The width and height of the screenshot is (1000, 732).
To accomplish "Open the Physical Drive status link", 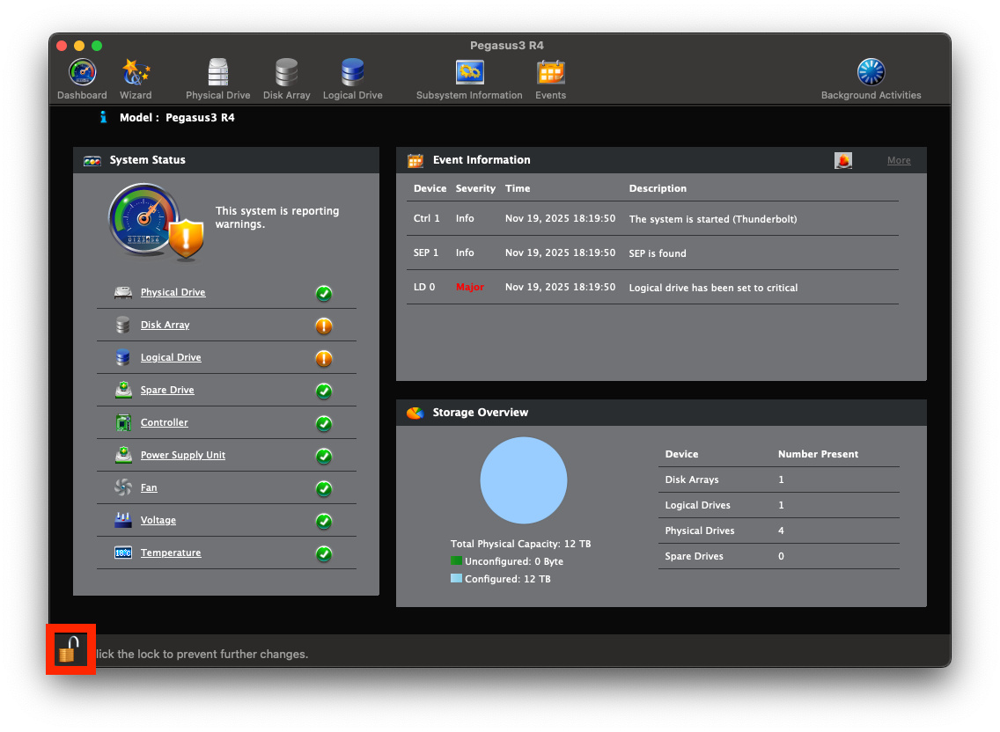I will tap(173, 292).
